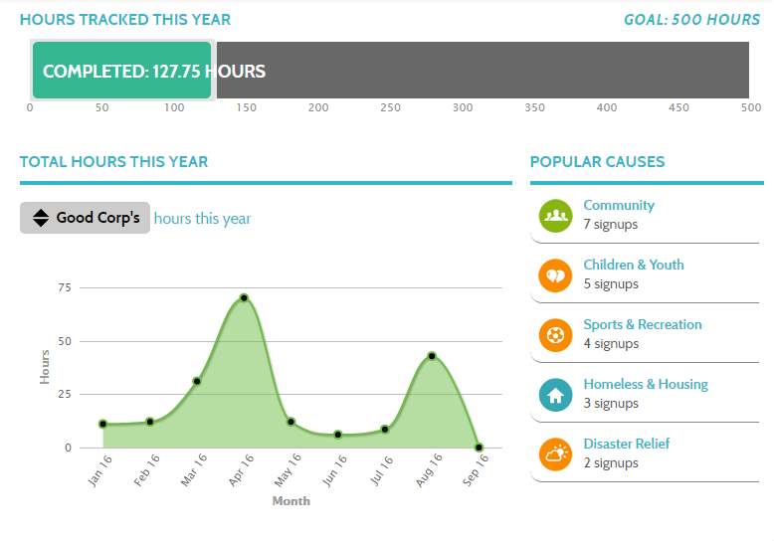Viewport: 774px width, 541px height.
Task: Click the Sep 16 data point at zero
Action: [479, 448]
